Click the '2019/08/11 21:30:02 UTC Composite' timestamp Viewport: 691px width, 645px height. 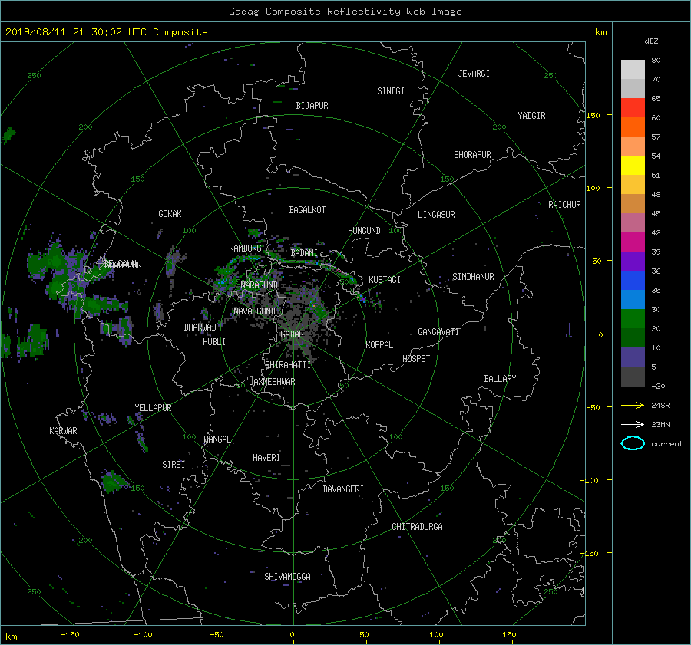pyautogui.click(x=106, y=31)
